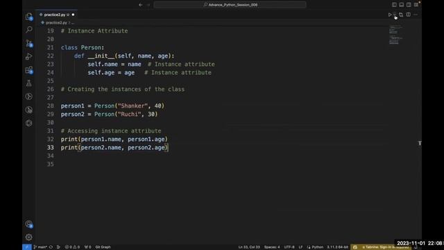Viewport: 444px width, 250px height.
Task: Change end of line sequence LF
Action: (x=300, y=247)
